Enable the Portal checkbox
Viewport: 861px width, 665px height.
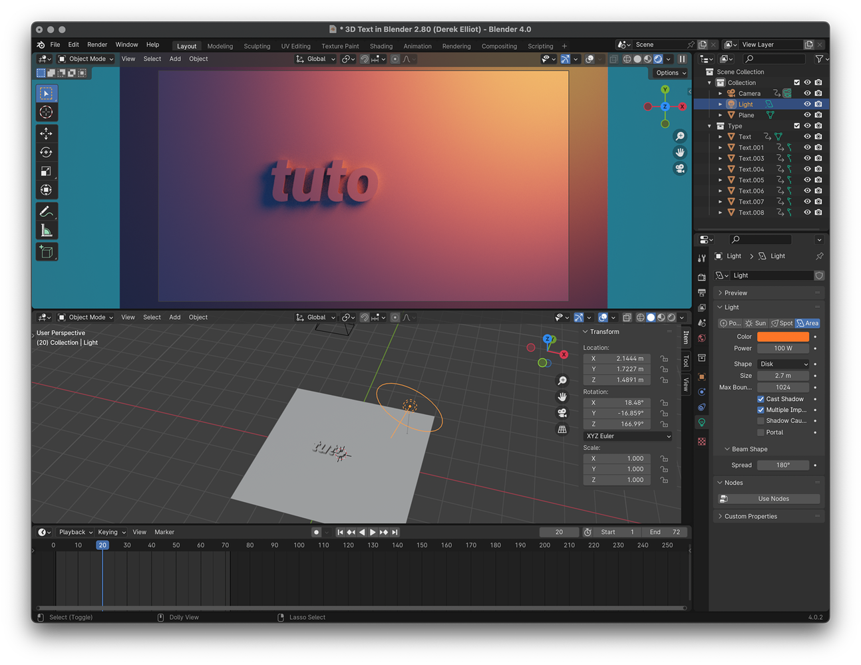pos(761,432)
